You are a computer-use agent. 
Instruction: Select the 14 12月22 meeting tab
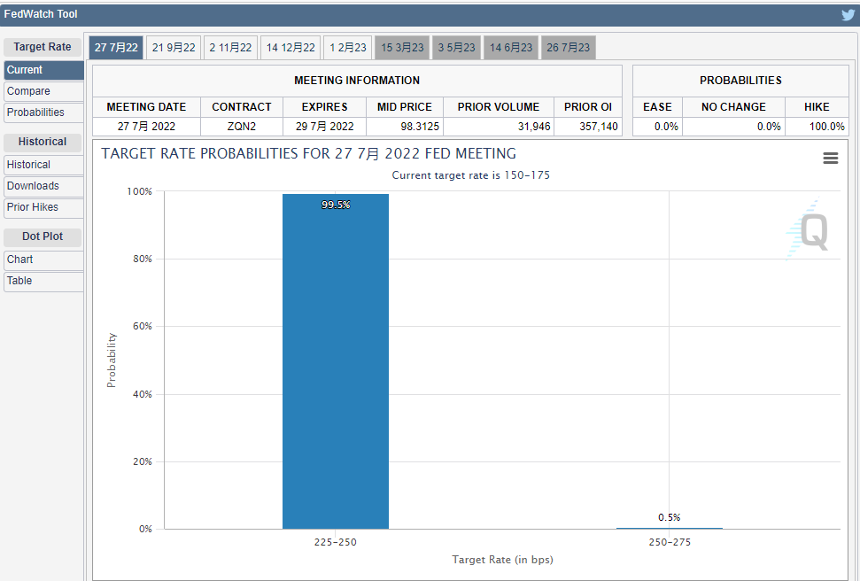291,48
